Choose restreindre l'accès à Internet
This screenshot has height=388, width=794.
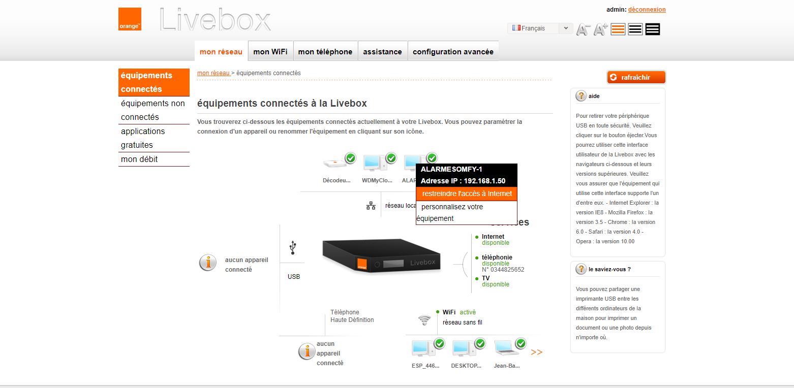467,193
